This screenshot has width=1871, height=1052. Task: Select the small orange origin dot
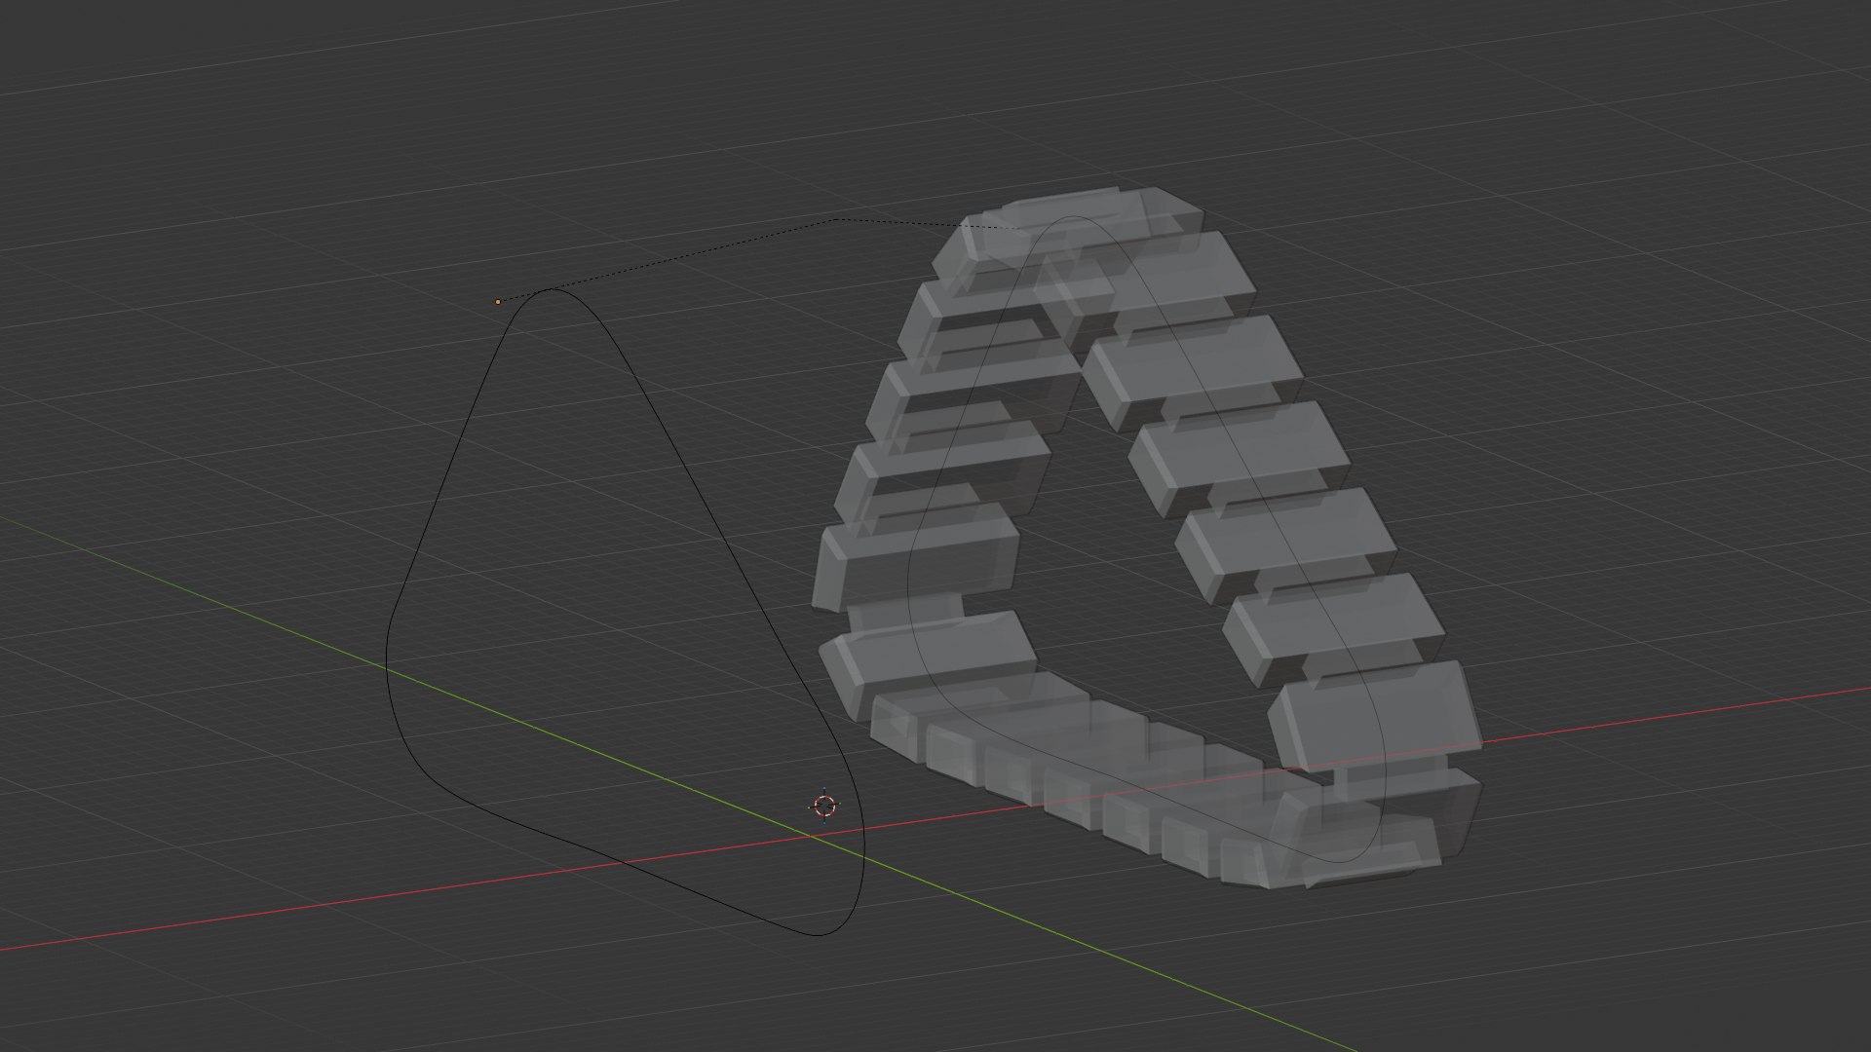tap(498, 302)
